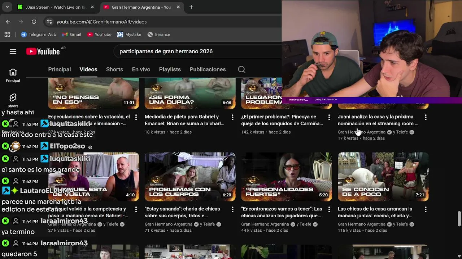The width and height of the screenshot is (462, 259).
Task: Open options menu for Estoy sanando video
Action: 232,209
